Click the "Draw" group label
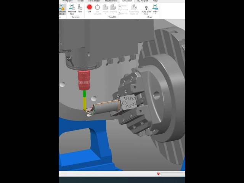 coord(150,17)
